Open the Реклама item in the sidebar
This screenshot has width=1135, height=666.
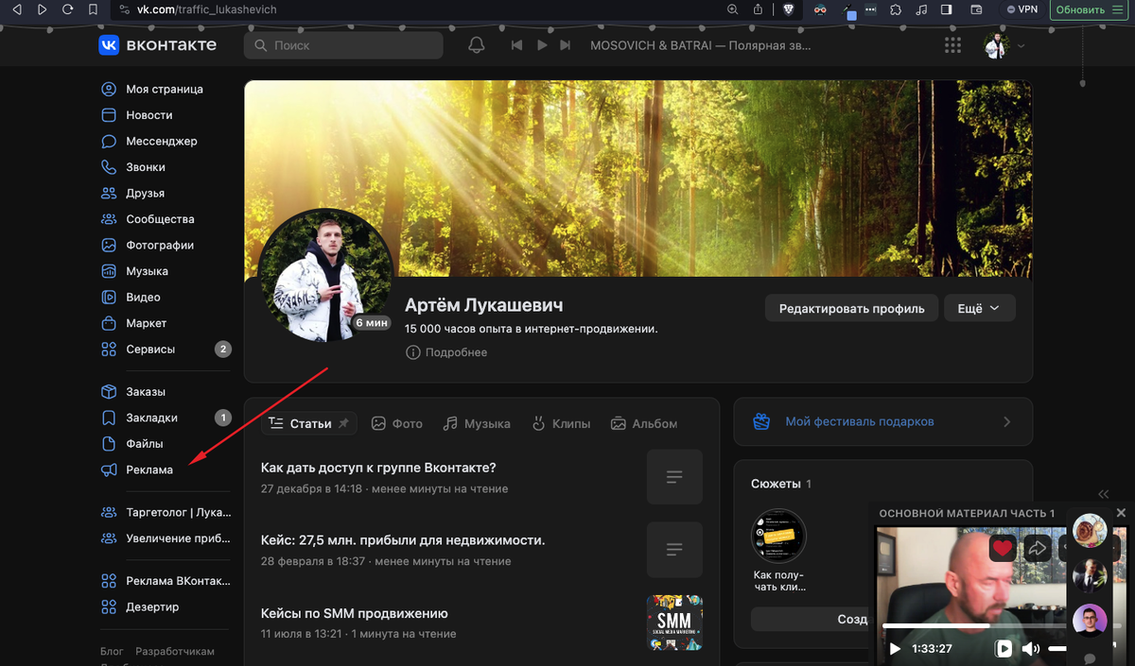coord(149,470)
